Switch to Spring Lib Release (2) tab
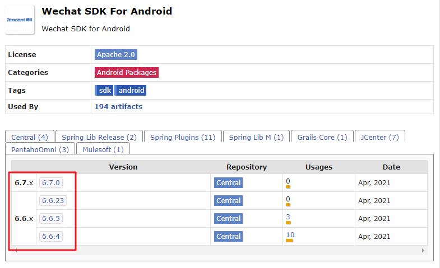 pos(99,137)
